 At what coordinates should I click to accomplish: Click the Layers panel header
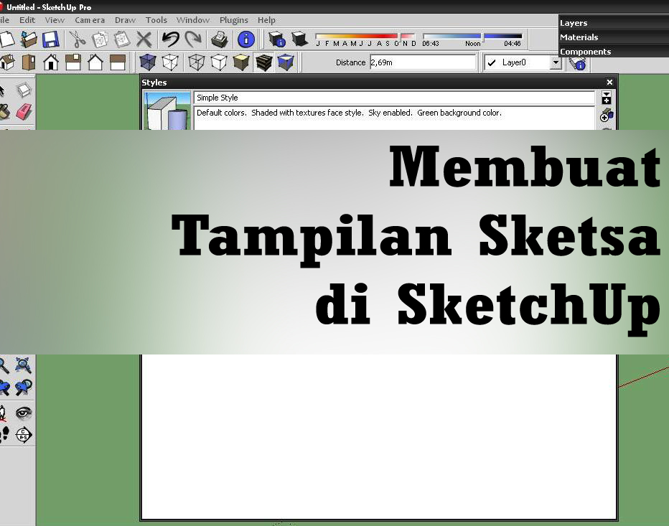coord(574,22)
